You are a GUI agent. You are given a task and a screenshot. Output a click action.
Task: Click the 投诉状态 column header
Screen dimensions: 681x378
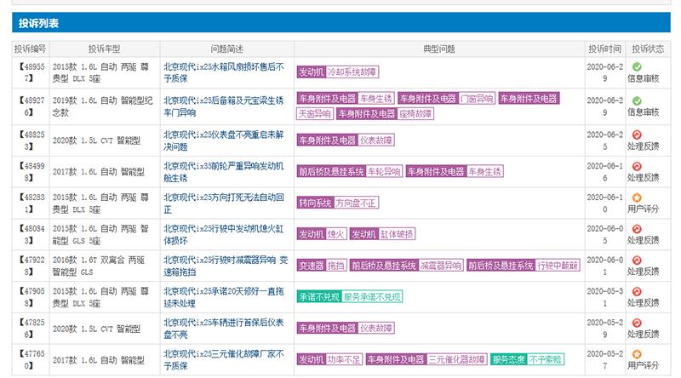648,49
